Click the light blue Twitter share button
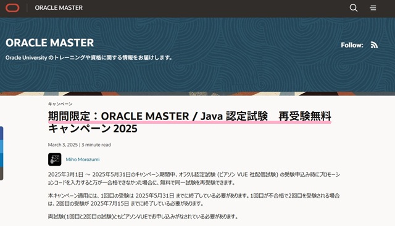 (x=1, y=147)
